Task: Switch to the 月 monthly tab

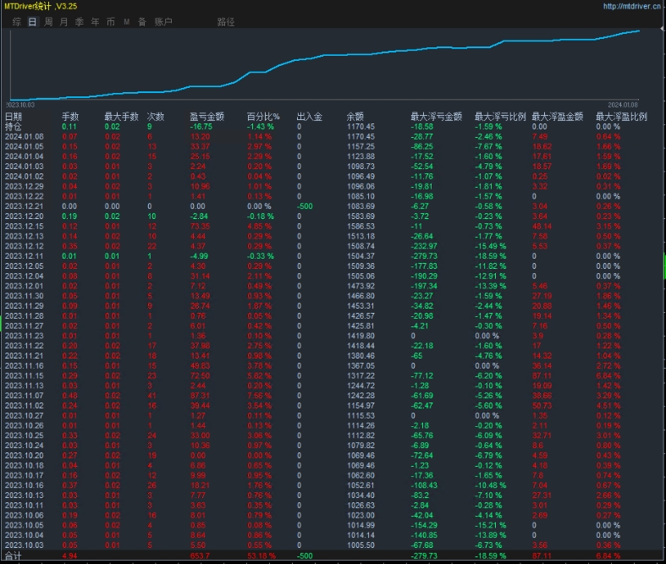Action: pos(63,22)
